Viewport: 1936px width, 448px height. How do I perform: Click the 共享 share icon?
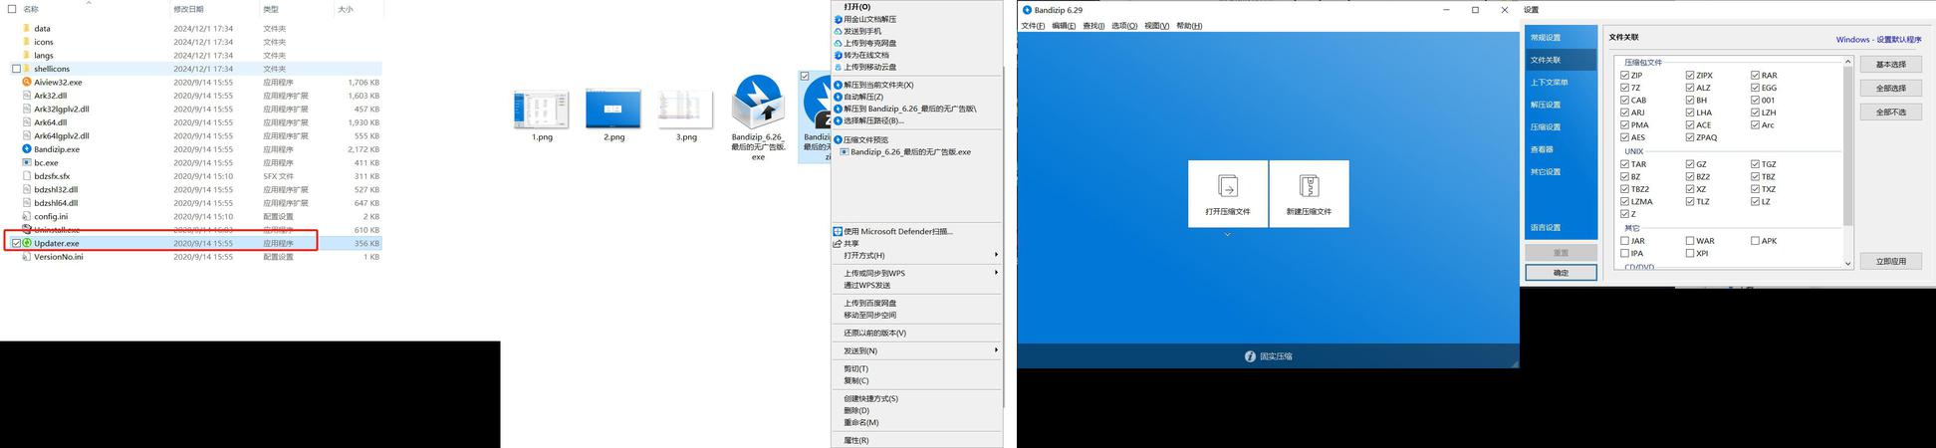(x=838, y=243)
